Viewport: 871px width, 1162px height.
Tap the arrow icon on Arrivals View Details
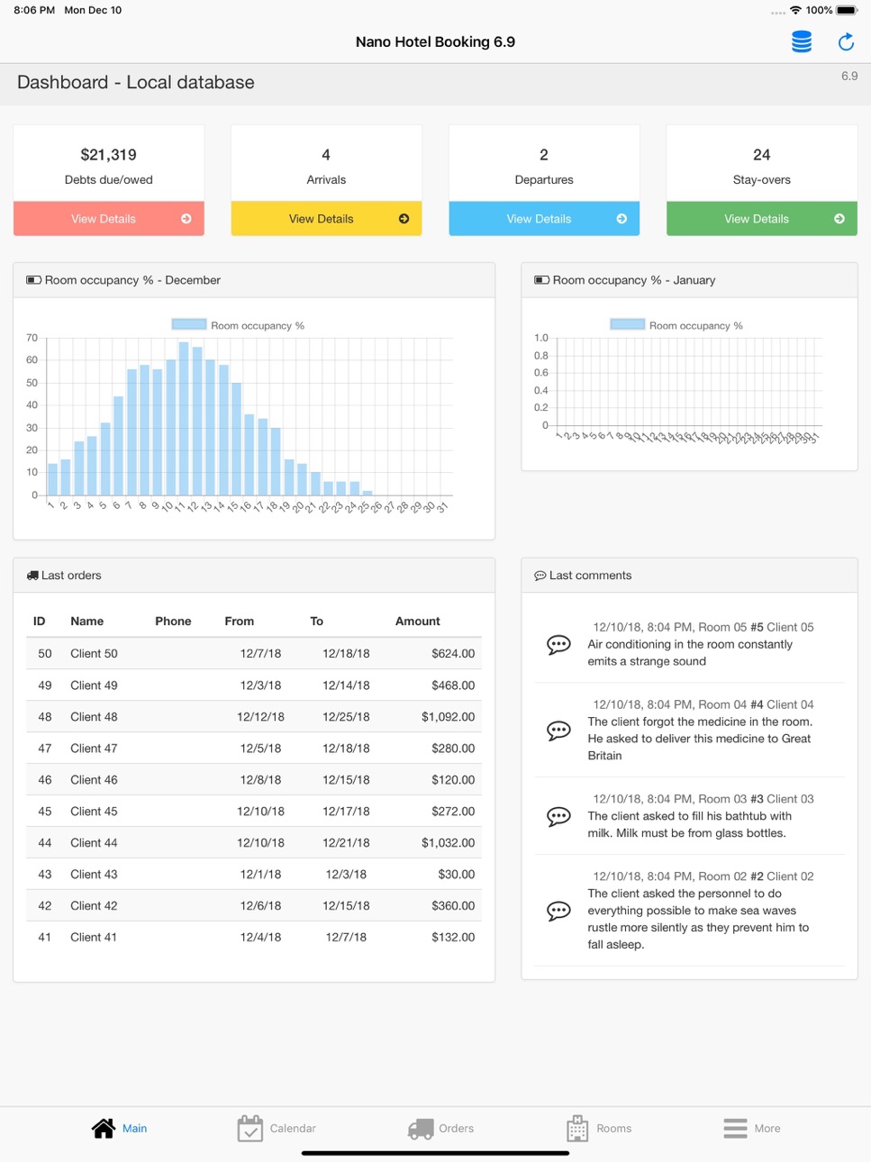(404, 219)
